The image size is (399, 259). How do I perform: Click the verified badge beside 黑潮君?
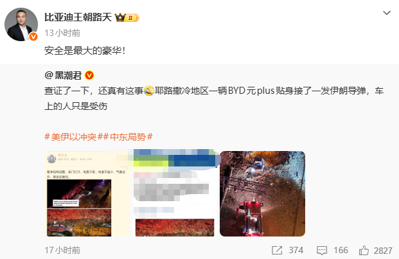click(89, 75)
